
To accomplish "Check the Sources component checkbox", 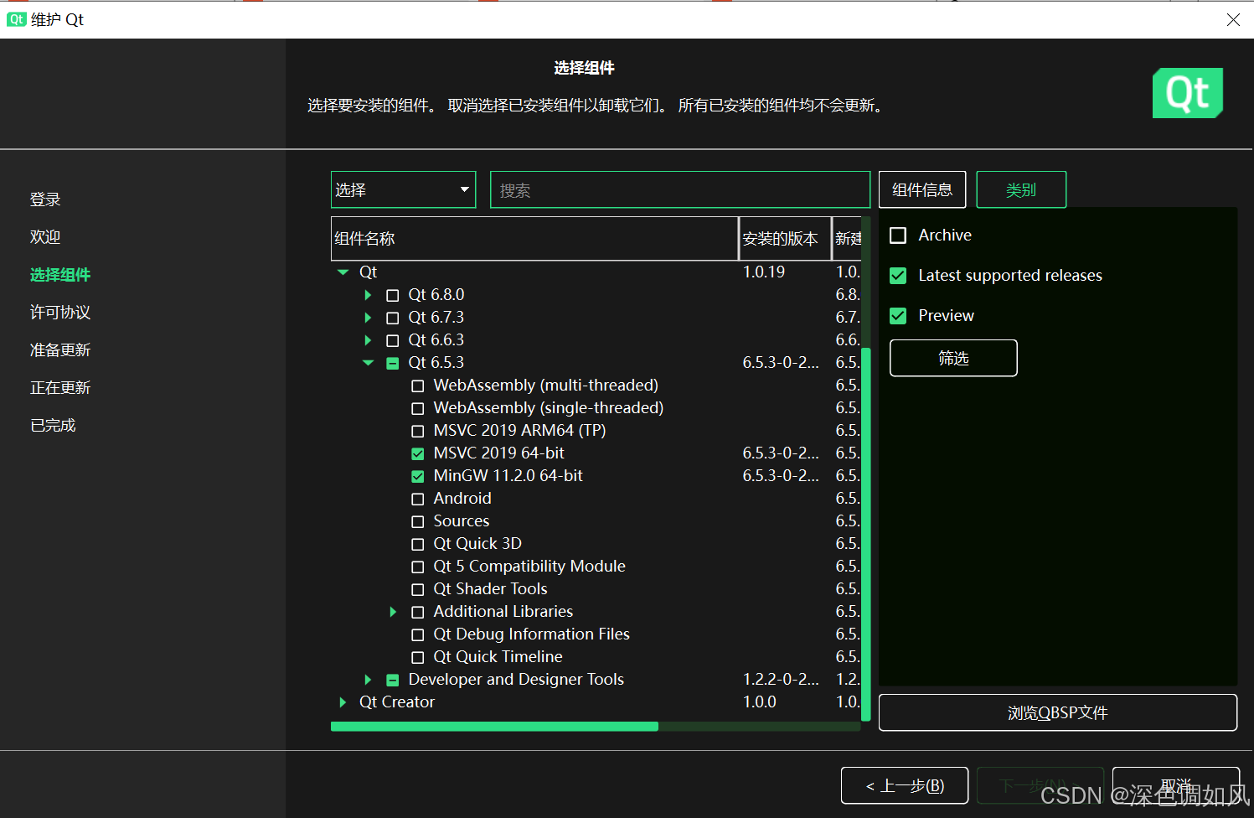I will 417,521.
